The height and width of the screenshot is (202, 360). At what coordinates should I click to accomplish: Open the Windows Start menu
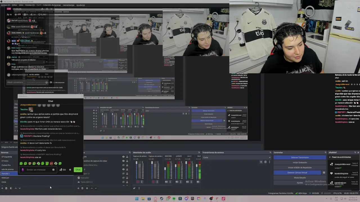[x=137, y=199]
